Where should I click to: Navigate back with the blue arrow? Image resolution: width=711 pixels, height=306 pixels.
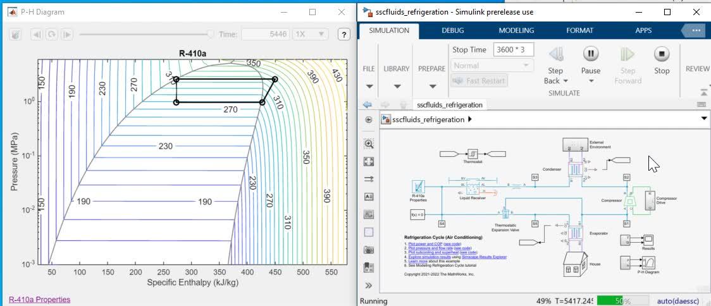pos(368,105)
